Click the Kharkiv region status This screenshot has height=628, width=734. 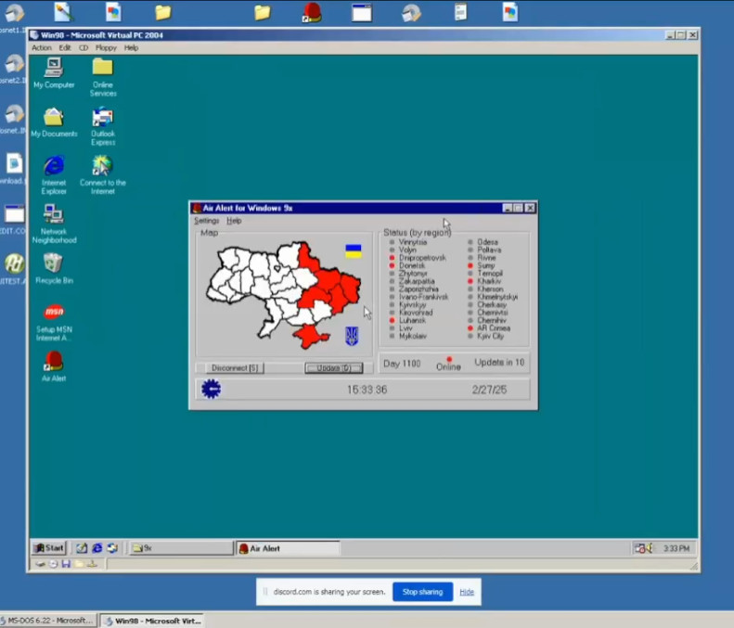pyautogui.click(x=484, y=281)
